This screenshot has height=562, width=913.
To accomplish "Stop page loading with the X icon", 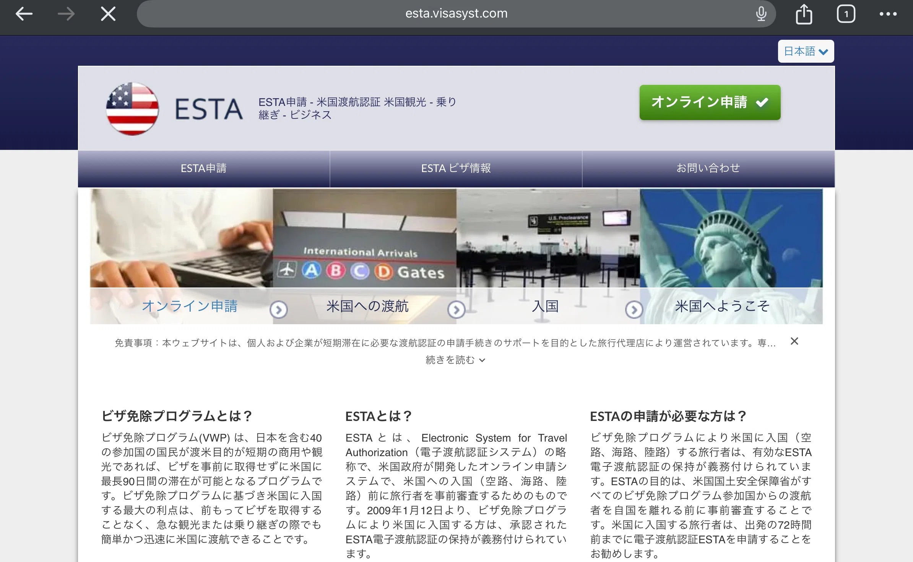I will pos(108,14).
